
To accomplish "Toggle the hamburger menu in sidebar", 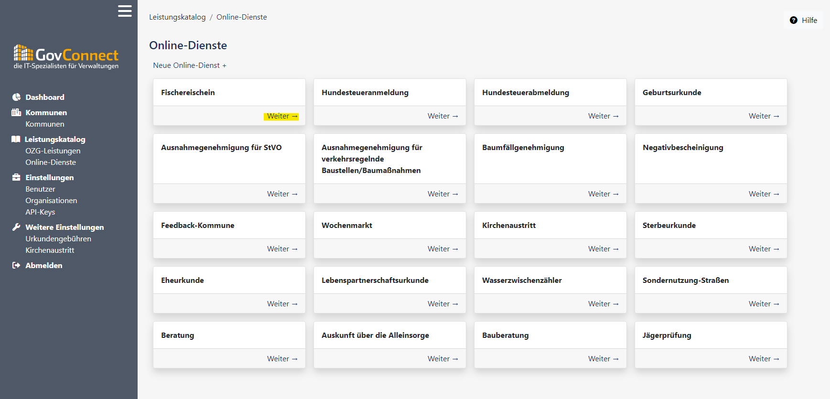I will [125, 11].
